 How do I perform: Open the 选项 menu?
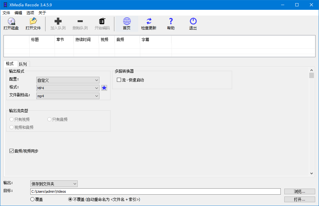(30, 13)
